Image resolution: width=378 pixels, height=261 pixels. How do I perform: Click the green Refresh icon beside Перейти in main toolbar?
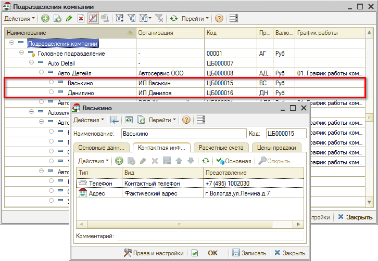(x=174, y=18)
